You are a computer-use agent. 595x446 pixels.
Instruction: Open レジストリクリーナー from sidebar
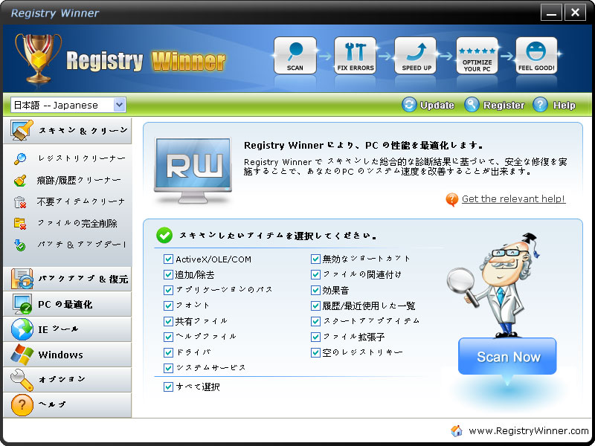[x=81, y=158]
